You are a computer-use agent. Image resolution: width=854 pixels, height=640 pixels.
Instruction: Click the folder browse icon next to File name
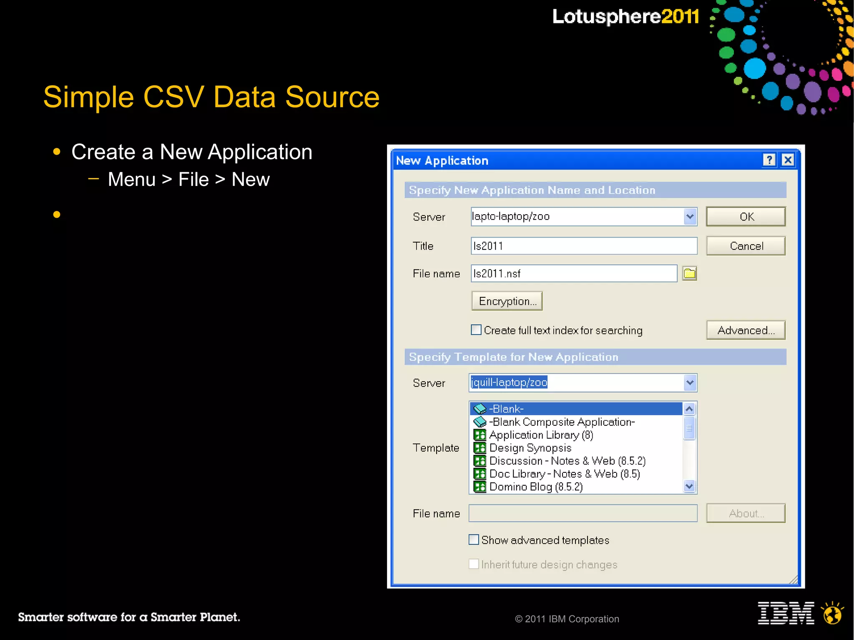[x=689, y=274]
